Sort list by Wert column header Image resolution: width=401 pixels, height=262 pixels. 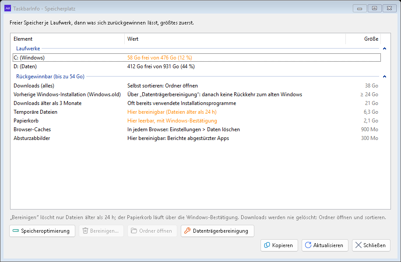pos(235,39)
